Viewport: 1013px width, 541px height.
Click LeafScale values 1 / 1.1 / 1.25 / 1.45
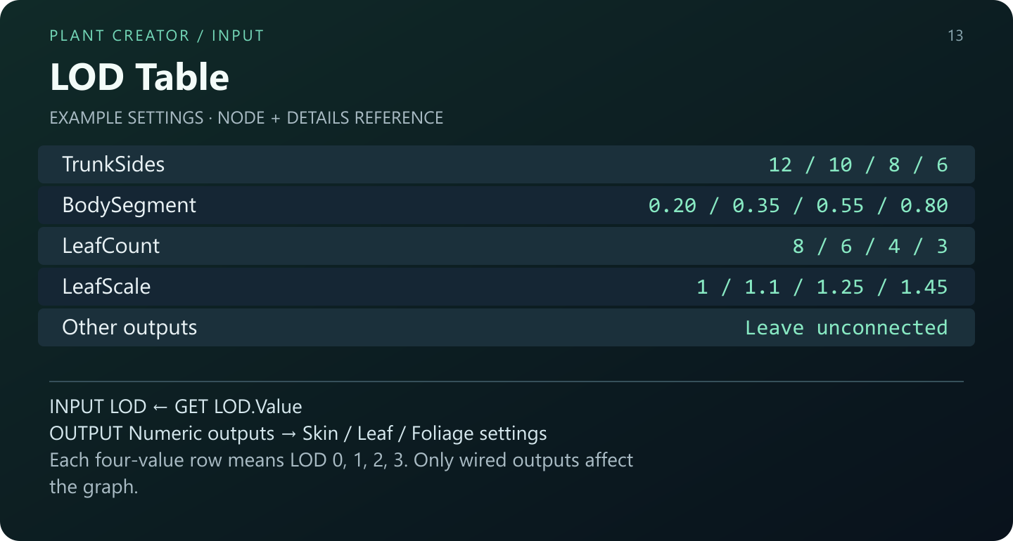(822, 287)
